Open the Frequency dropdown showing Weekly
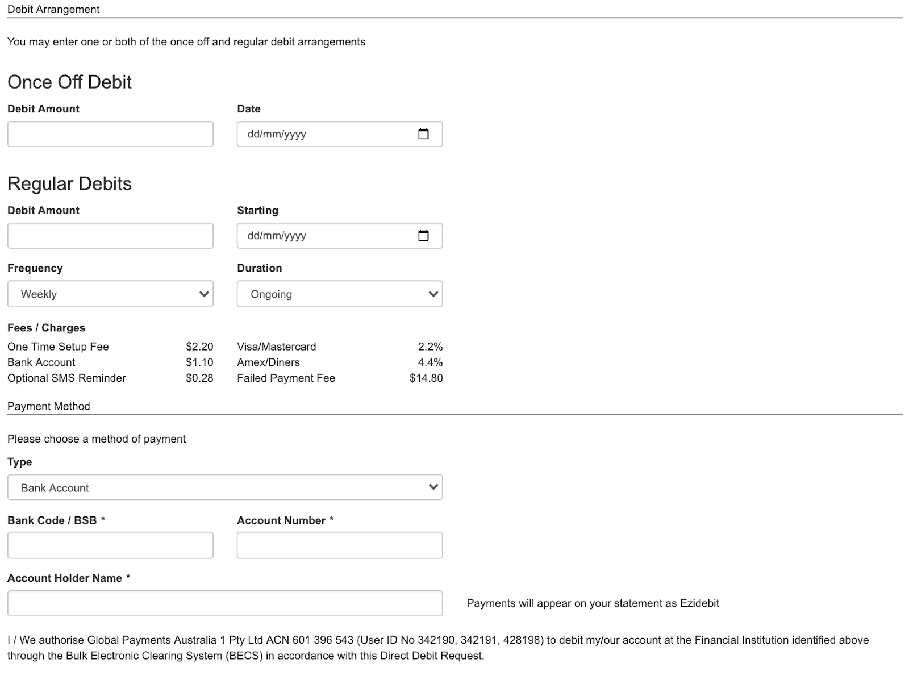909x684 pixels. click(x=110, y=294)
